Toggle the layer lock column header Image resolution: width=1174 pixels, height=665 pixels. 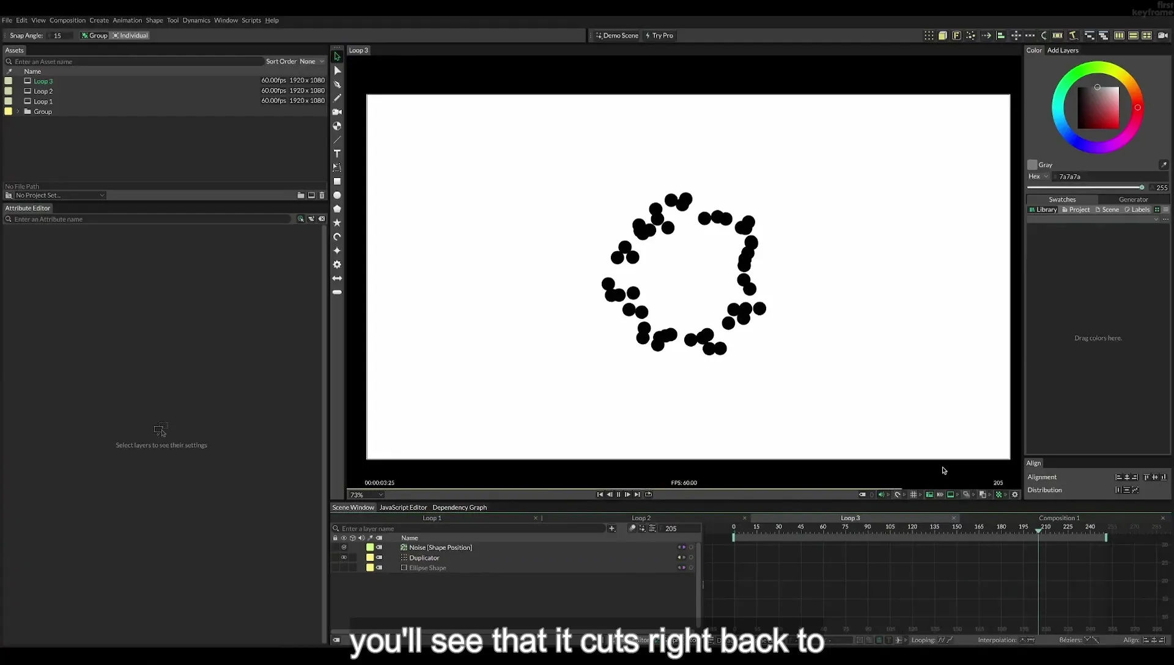335,538
